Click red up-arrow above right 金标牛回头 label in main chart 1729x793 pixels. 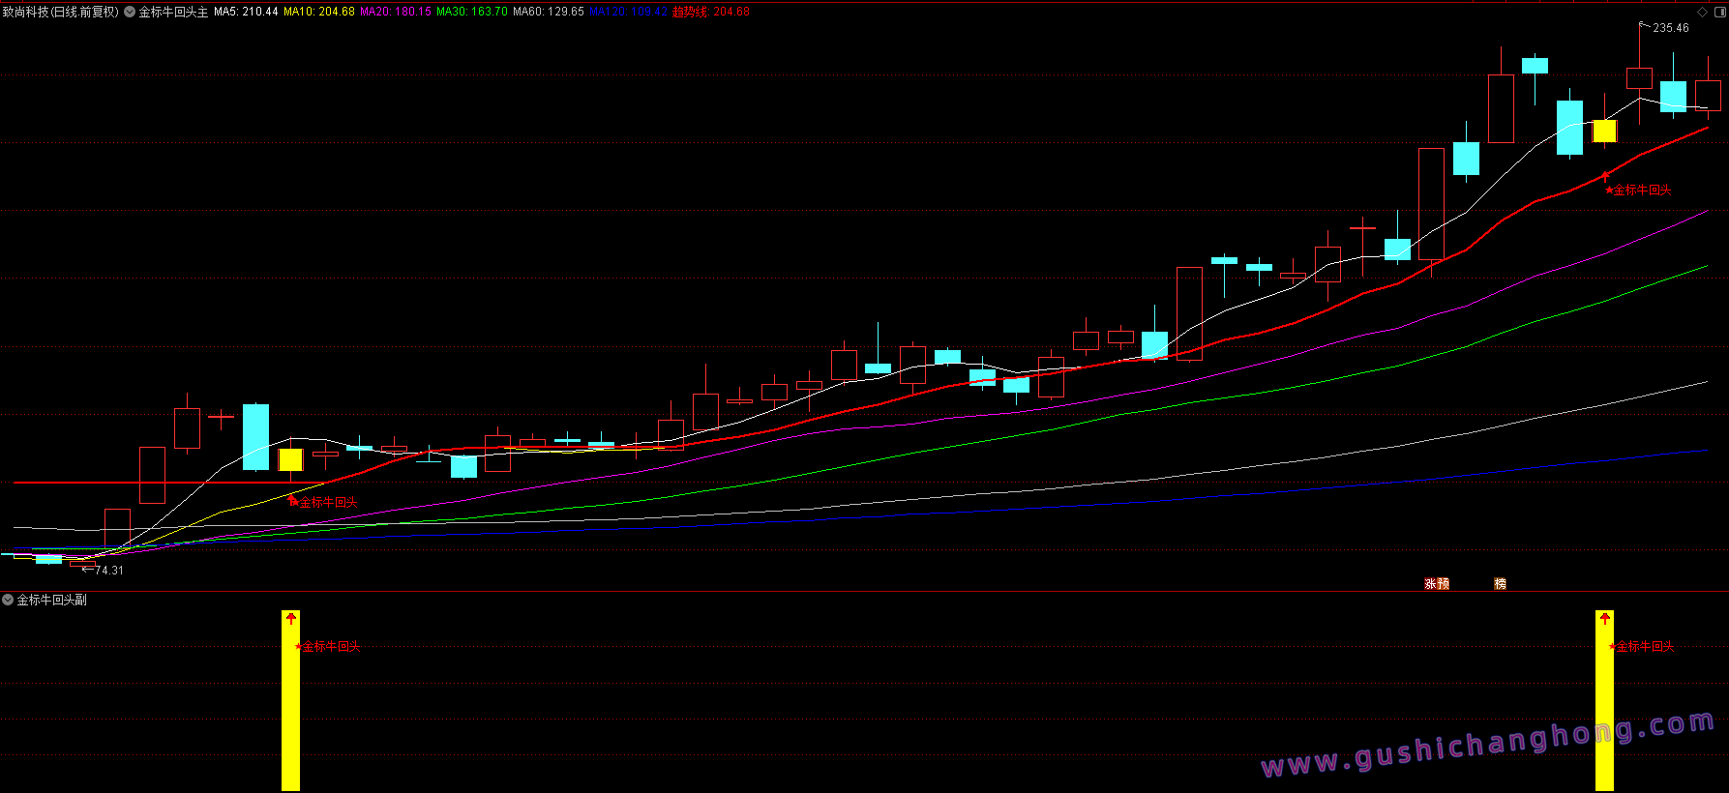tap(1605, 176)
